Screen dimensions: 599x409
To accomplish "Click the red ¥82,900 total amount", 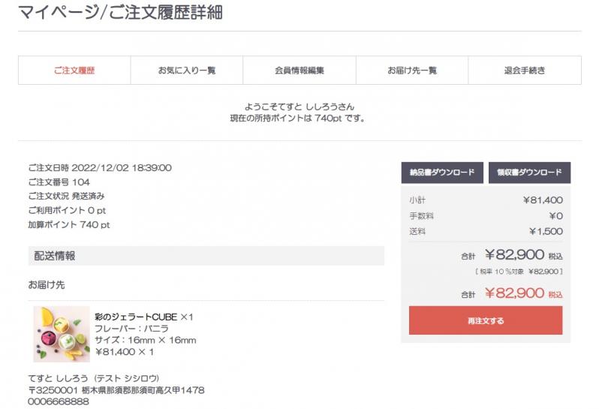I will (x=514, y=293).
